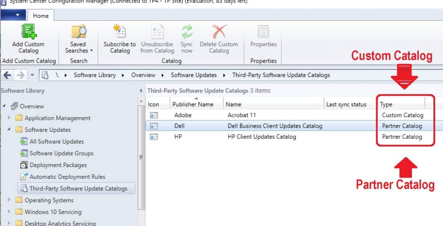This screenshot has width=443, height=226.
Task: Click the HP row catalog icon
Action: (x=154, y=137)
